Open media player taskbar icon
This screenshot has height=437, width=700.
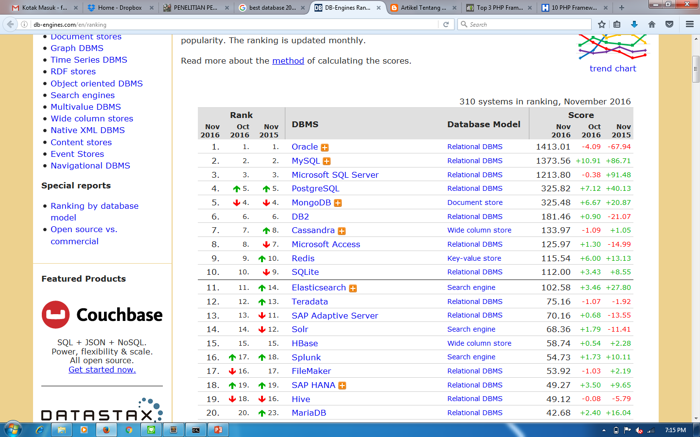point(84,430)
